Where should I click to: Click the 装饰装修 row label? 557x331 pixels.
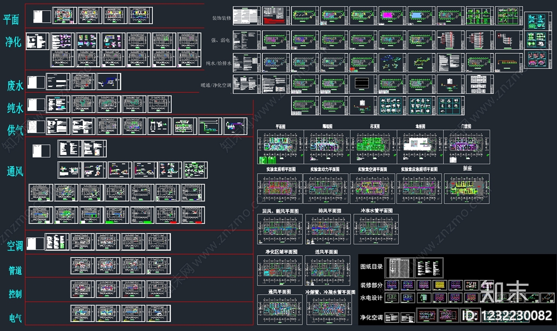221,18
